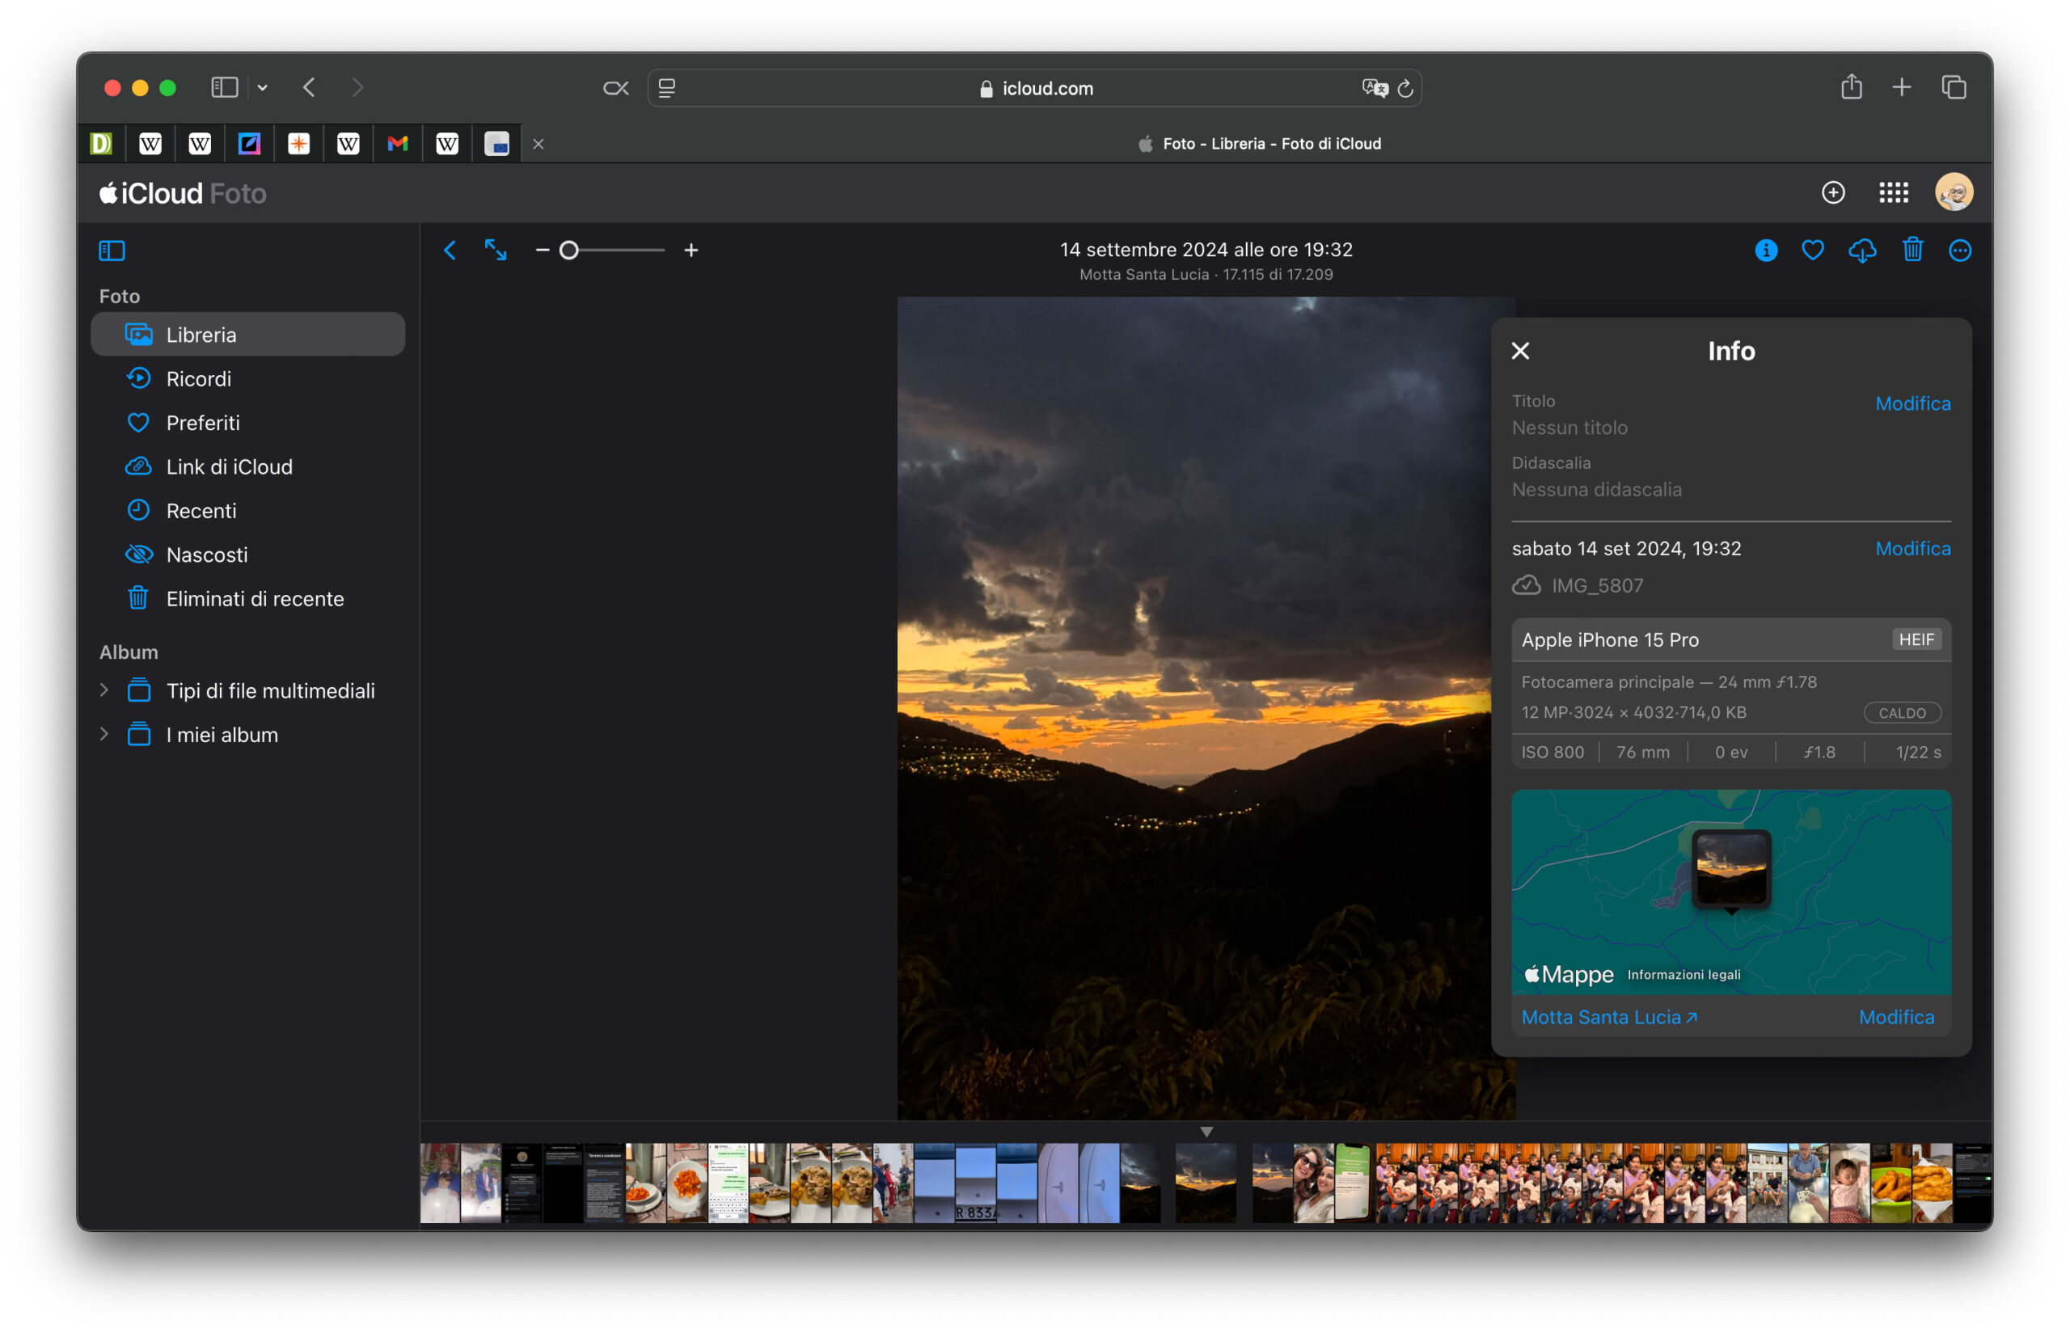
Task: Download photo using cloud download icon
Action: [x=1861, y=250]
